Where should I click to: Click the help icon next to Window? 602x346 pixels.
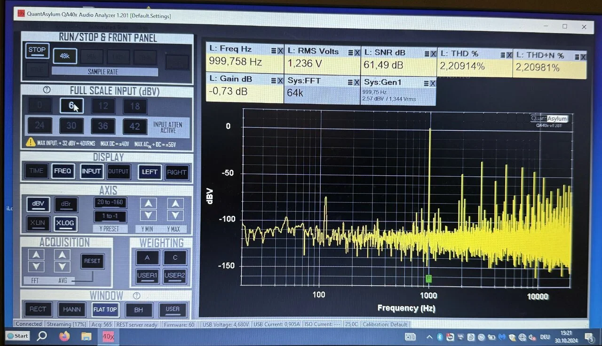click(x=136, y=296)
